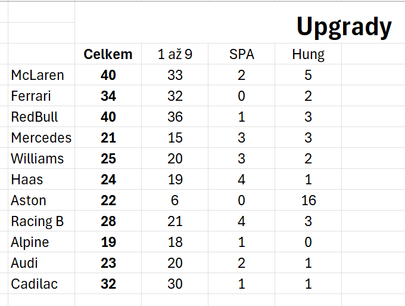This screenshot has width=405, height=306.
Task: Select the Mercedes cell
Action: click(41, 137)
